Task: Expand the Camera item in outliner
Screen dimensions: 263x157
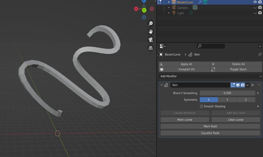Action: point(169,8)
